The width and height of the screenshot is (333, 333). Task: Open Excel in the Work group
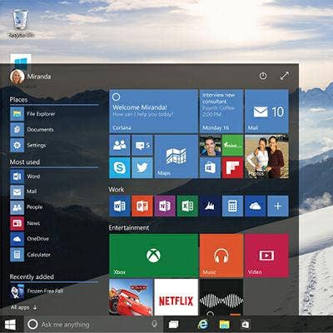pyautogui.click(x=187, y=206)
